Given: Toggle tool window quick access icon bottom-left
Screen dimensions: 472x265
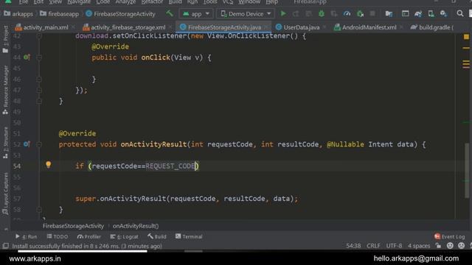Looking at the screenshot, I should [x=5, y=246].
